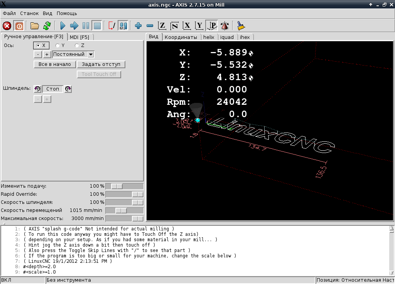This screenshot has height=284, width=395.
Task: Click the Задать отступ button
Action: pos(101,64)
